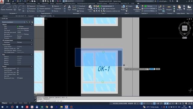Click Сделать текущим layer button
The width and height of the screenshot is (193, 109).
tap(109, 8)
